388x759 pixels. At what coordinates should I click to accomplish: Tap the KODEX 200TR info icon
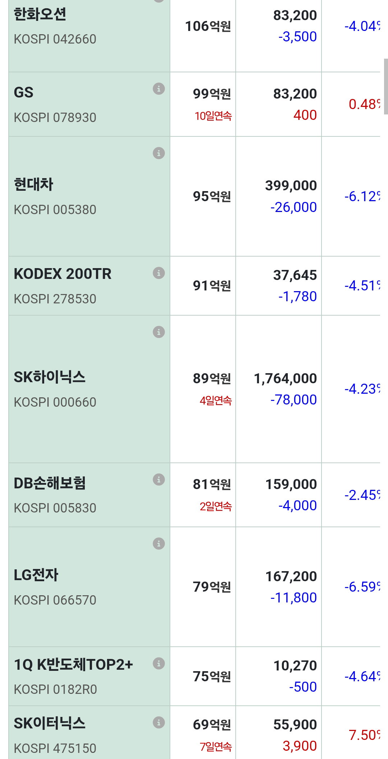[159, 273]
